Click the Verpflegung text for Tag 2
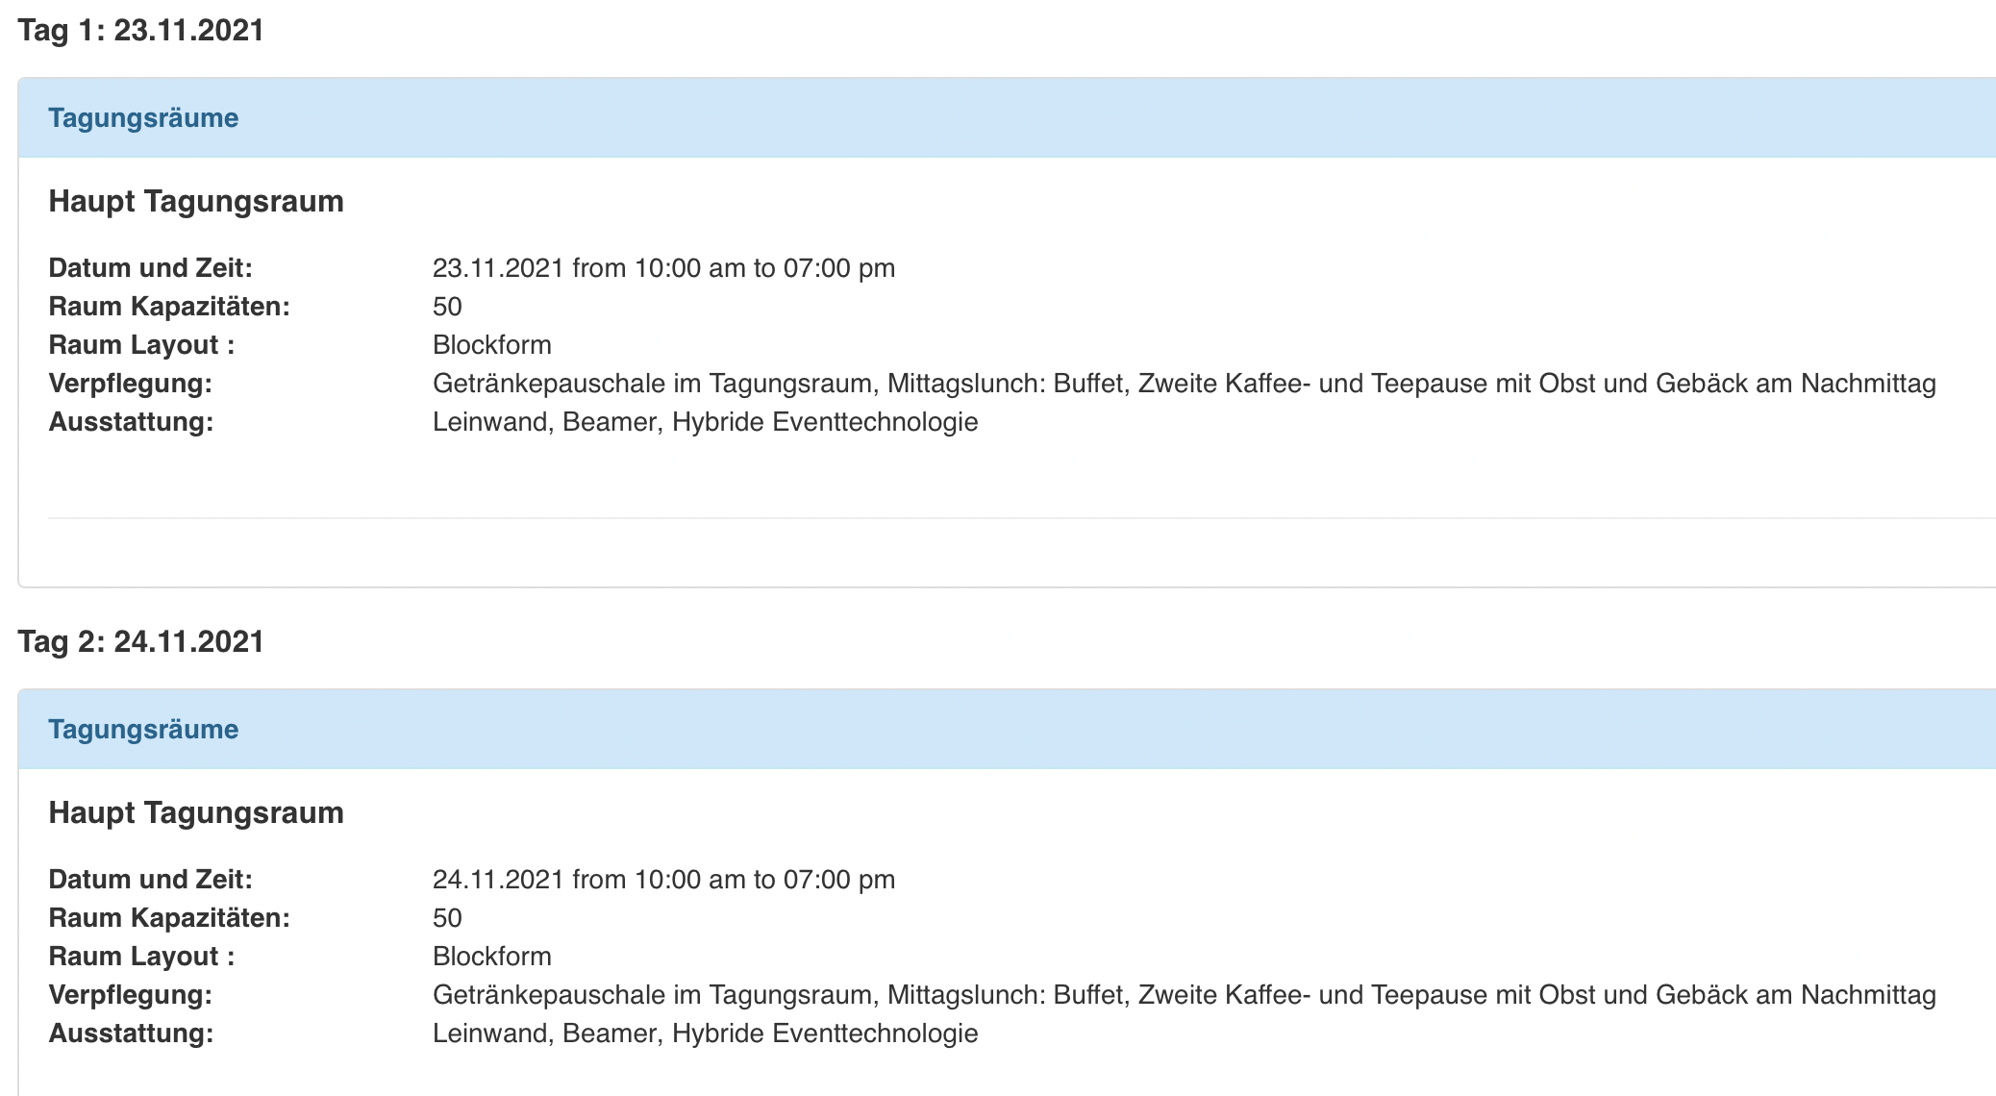1996x1096 pixels. 1185,995
